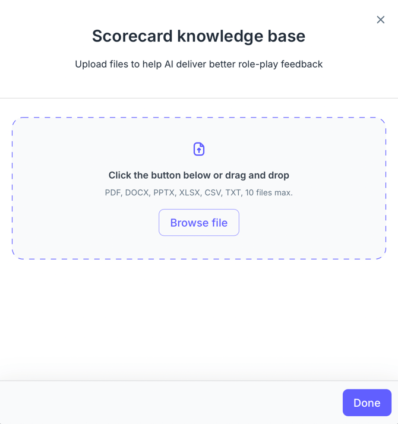Click the supported file types line

pos(198,192)
